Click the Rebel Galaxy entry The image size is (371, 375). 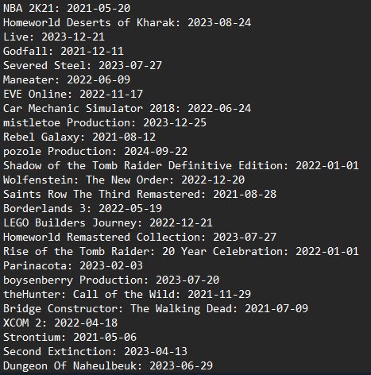pos(79,137)
